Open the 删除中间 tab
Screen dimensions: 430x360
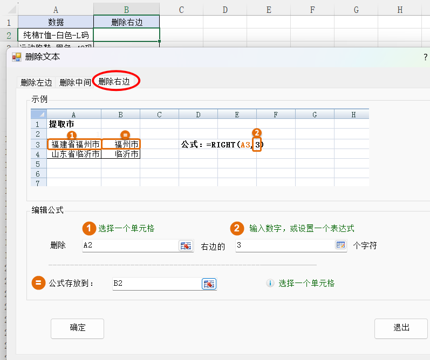75,82
